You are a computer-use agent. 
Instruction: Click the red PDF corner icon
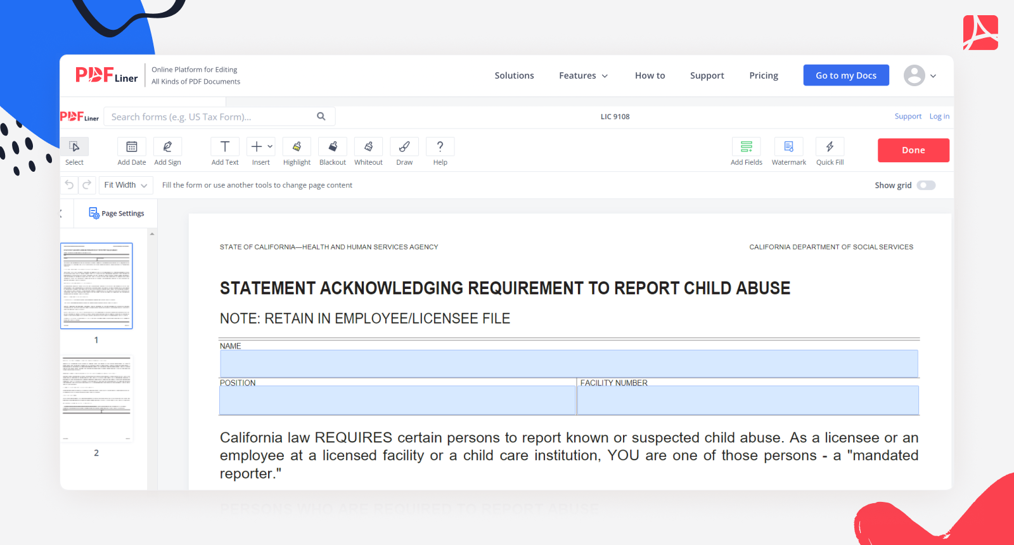980,32
